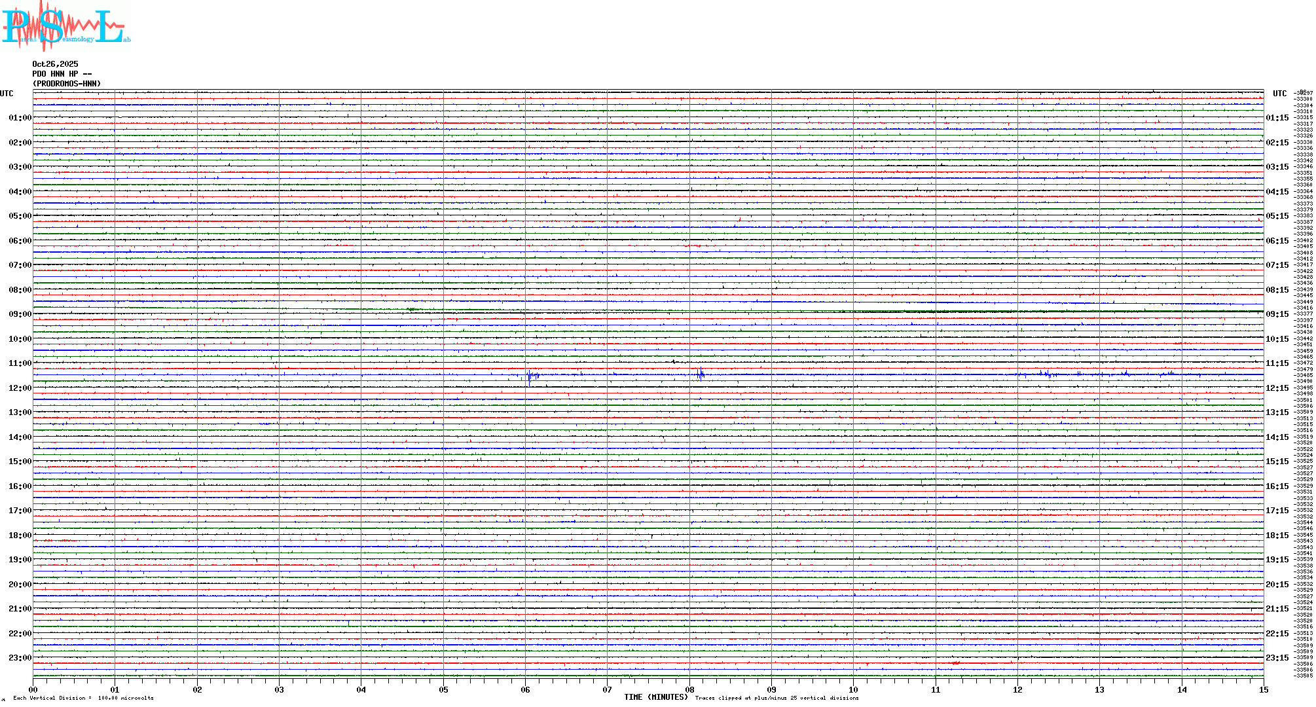Click the 08 minute tick on bottom axis
Image resolution: width=1316 pixels, height=707 pixels.
pos(689,689)
